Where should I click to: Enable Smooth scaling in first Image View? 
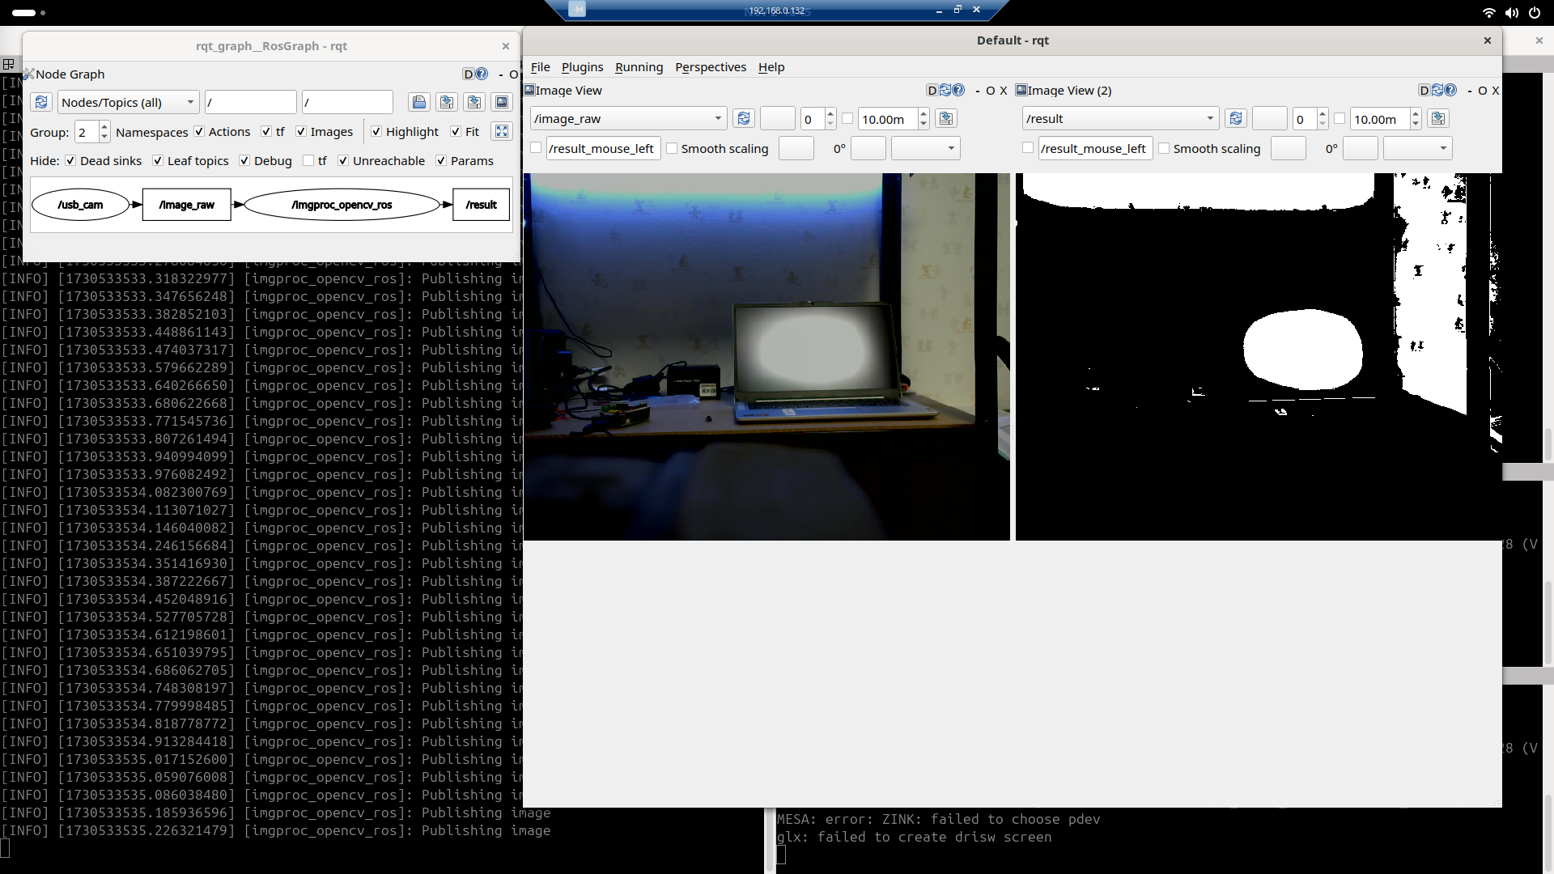pyautogui.click(x=672, y=149)
